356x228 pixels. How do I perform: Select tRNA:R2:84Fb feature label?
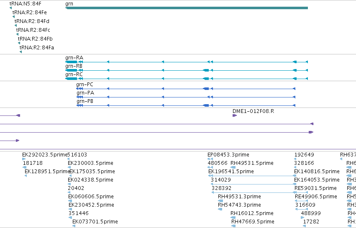point(35,39)
